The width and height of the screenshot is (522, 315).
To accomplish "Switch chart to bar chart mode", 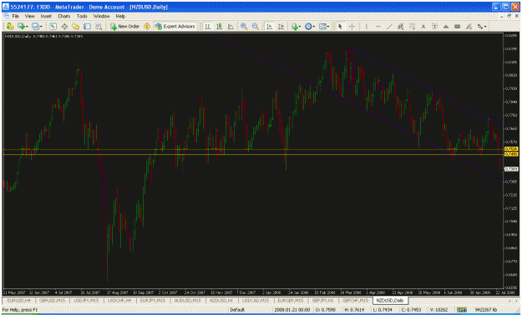I will [x=208, y=27].
